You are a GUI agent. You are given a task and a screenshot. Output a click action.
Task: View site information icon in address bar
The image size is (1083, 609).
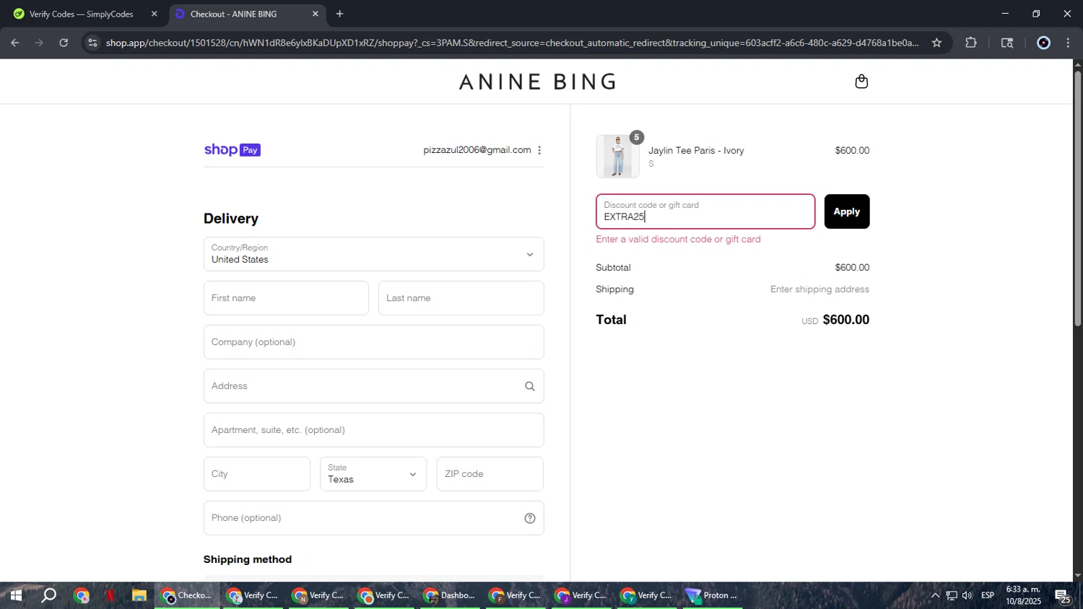pyautogui.click(x=92, y=43)
